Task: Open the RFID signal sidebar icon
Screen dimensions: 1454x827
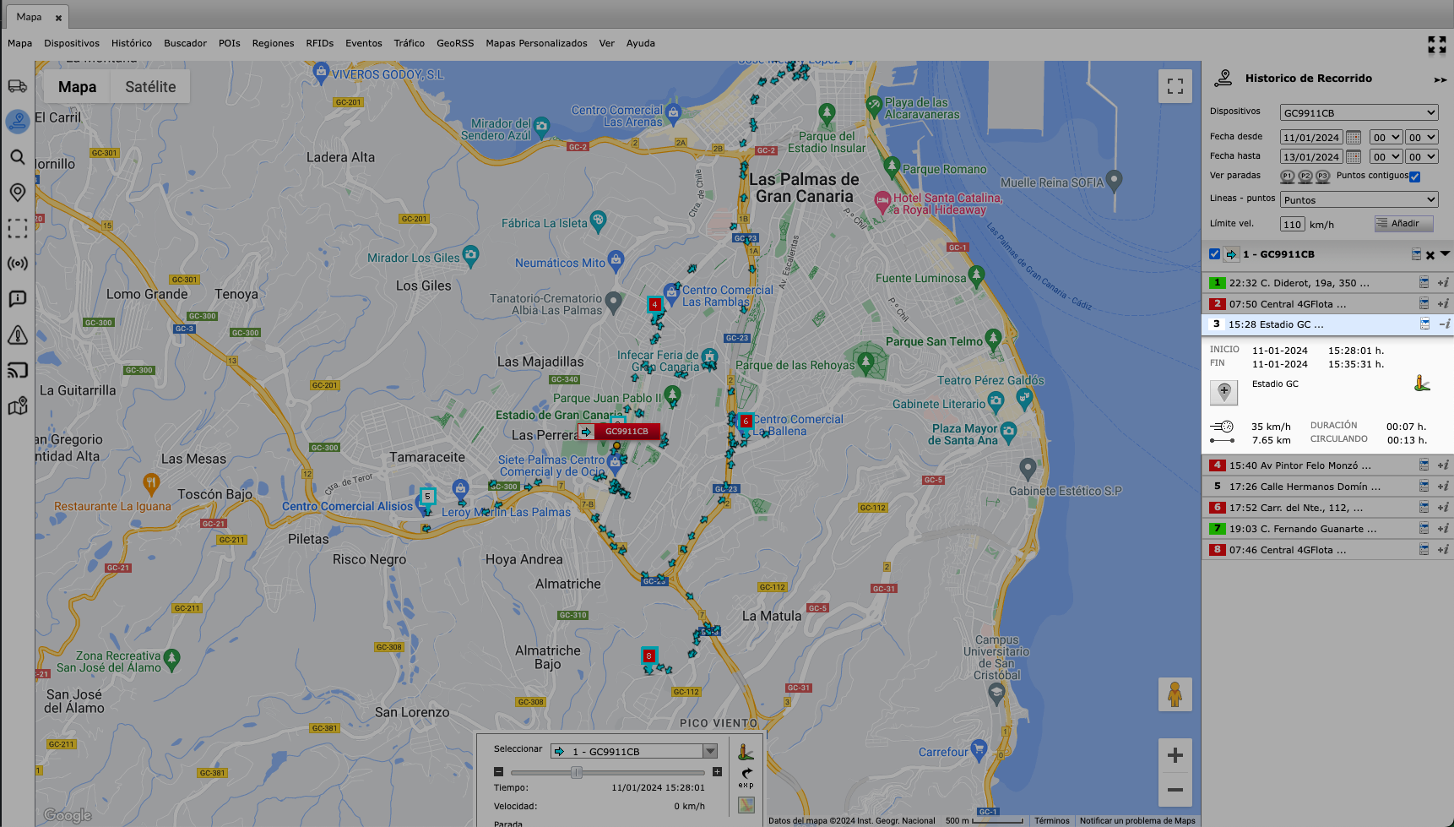Action: [x=18, y=264]
